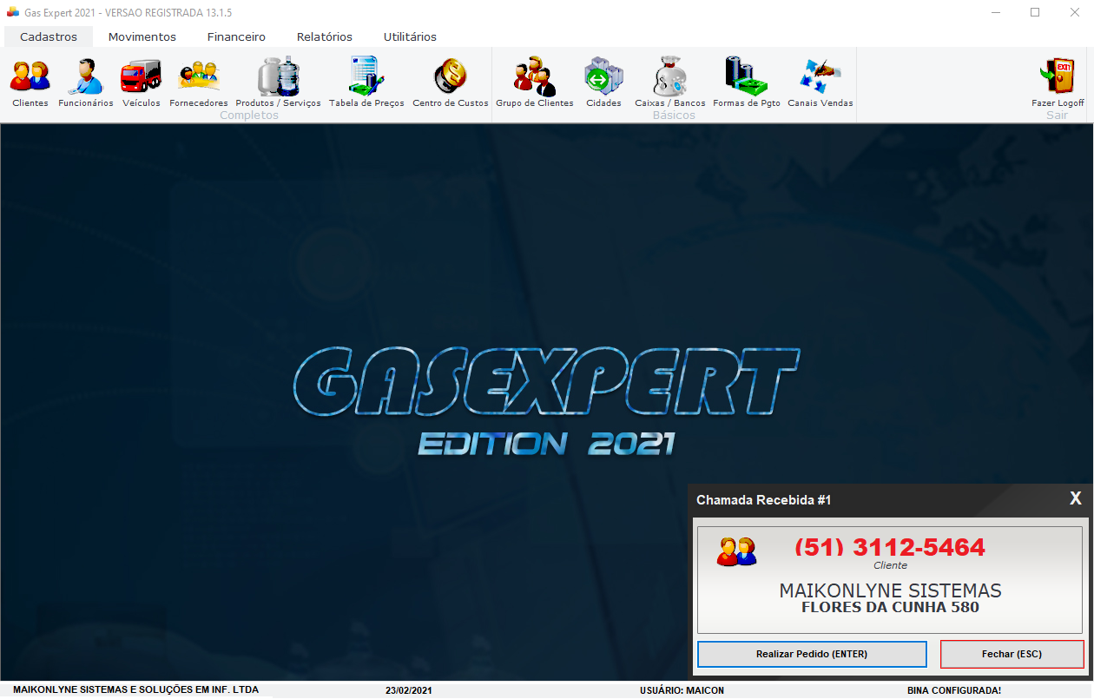Screen dimensions: 1094x699
Task: Click Realizar Pedido (ENTER) button
Action: tap(812, 654)
